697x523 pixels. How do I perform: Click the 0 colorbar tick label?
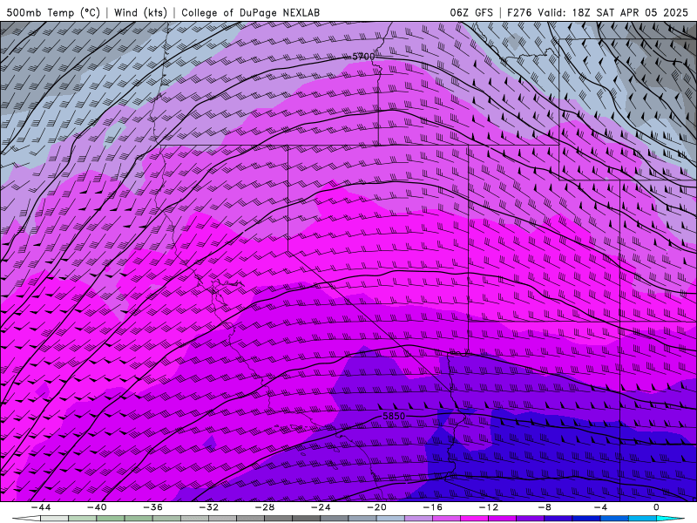(657, 507)
